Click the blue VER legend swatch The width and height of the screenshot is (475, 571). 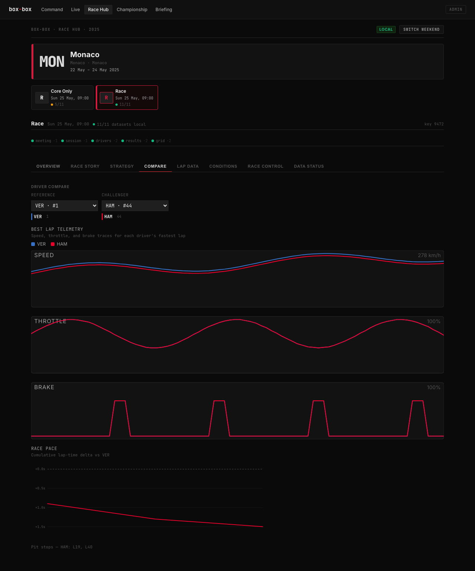point(33,244)
